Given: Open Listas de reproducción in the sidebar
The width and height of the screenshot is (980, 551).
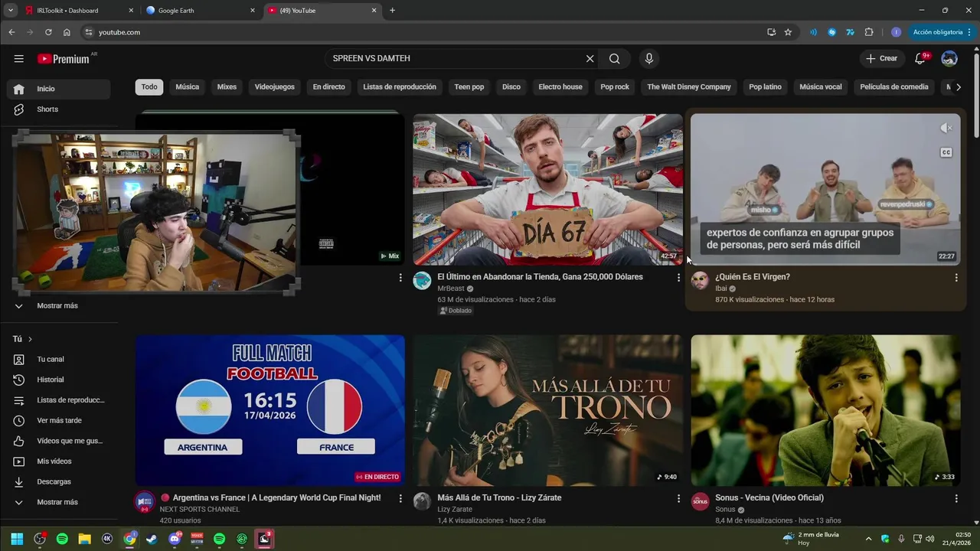Looking at the screenshot, I should 59,400.
